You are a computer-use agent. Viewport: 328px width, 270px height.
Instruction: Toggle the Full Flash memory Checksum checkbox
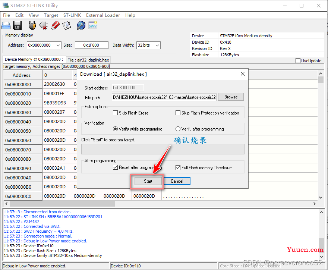pos(178,168)
